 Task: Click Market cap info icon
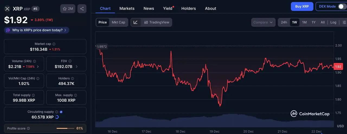pyautogui.click(x=54, y=44)
